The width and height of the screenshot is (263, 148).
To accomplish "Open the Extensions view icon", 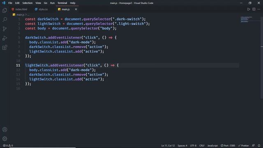I will point(5,48).
